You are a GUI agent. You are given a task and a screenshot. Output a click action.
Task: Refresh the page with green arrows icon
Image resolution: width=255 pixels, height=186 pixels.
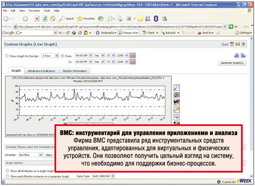[x=45, y=19]
